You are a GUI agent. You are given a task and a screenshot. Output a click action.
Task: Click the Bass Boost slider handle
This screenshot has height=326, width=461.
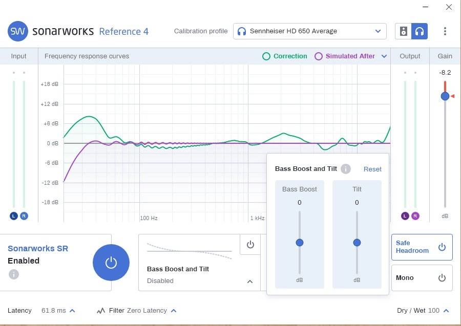(299, 242)
